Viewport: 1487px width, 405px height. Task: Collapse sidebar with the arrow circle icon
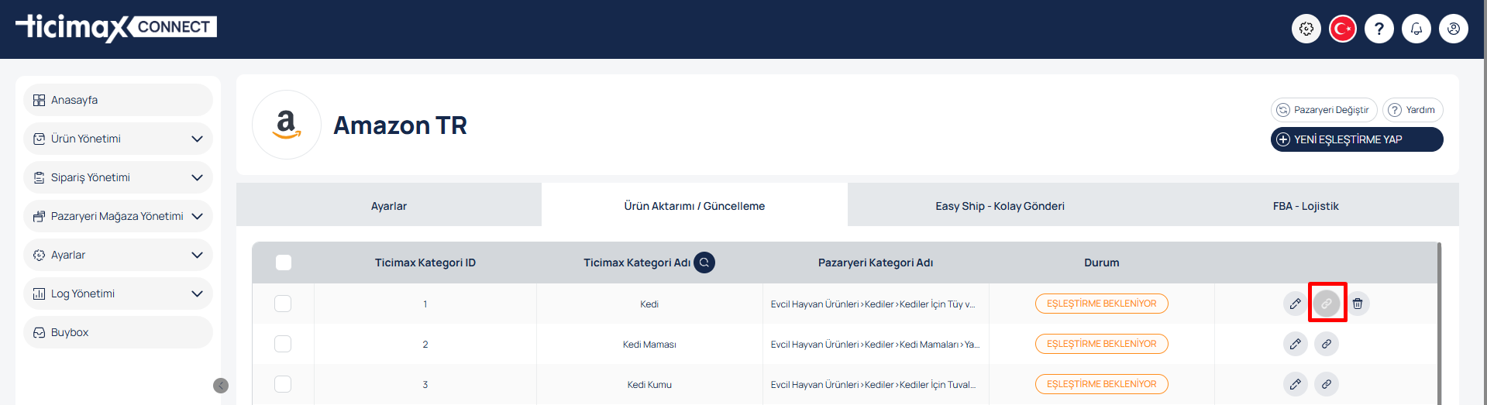pyautogui.click(x=221, y=386)
